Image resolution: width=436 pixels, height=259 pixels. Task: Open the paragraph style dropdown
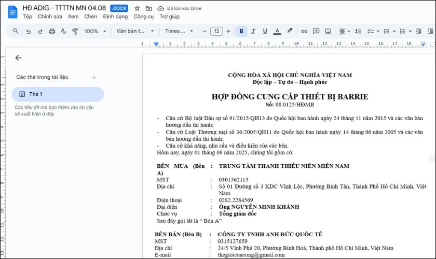(x=135, y=31)
